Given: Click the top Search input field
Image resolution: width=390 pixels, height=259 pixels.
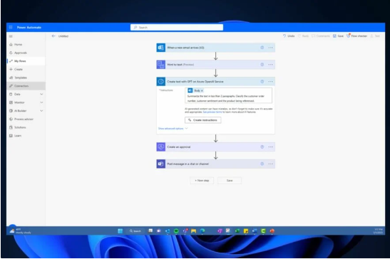Looking at the screenshot, I should 177,27.
